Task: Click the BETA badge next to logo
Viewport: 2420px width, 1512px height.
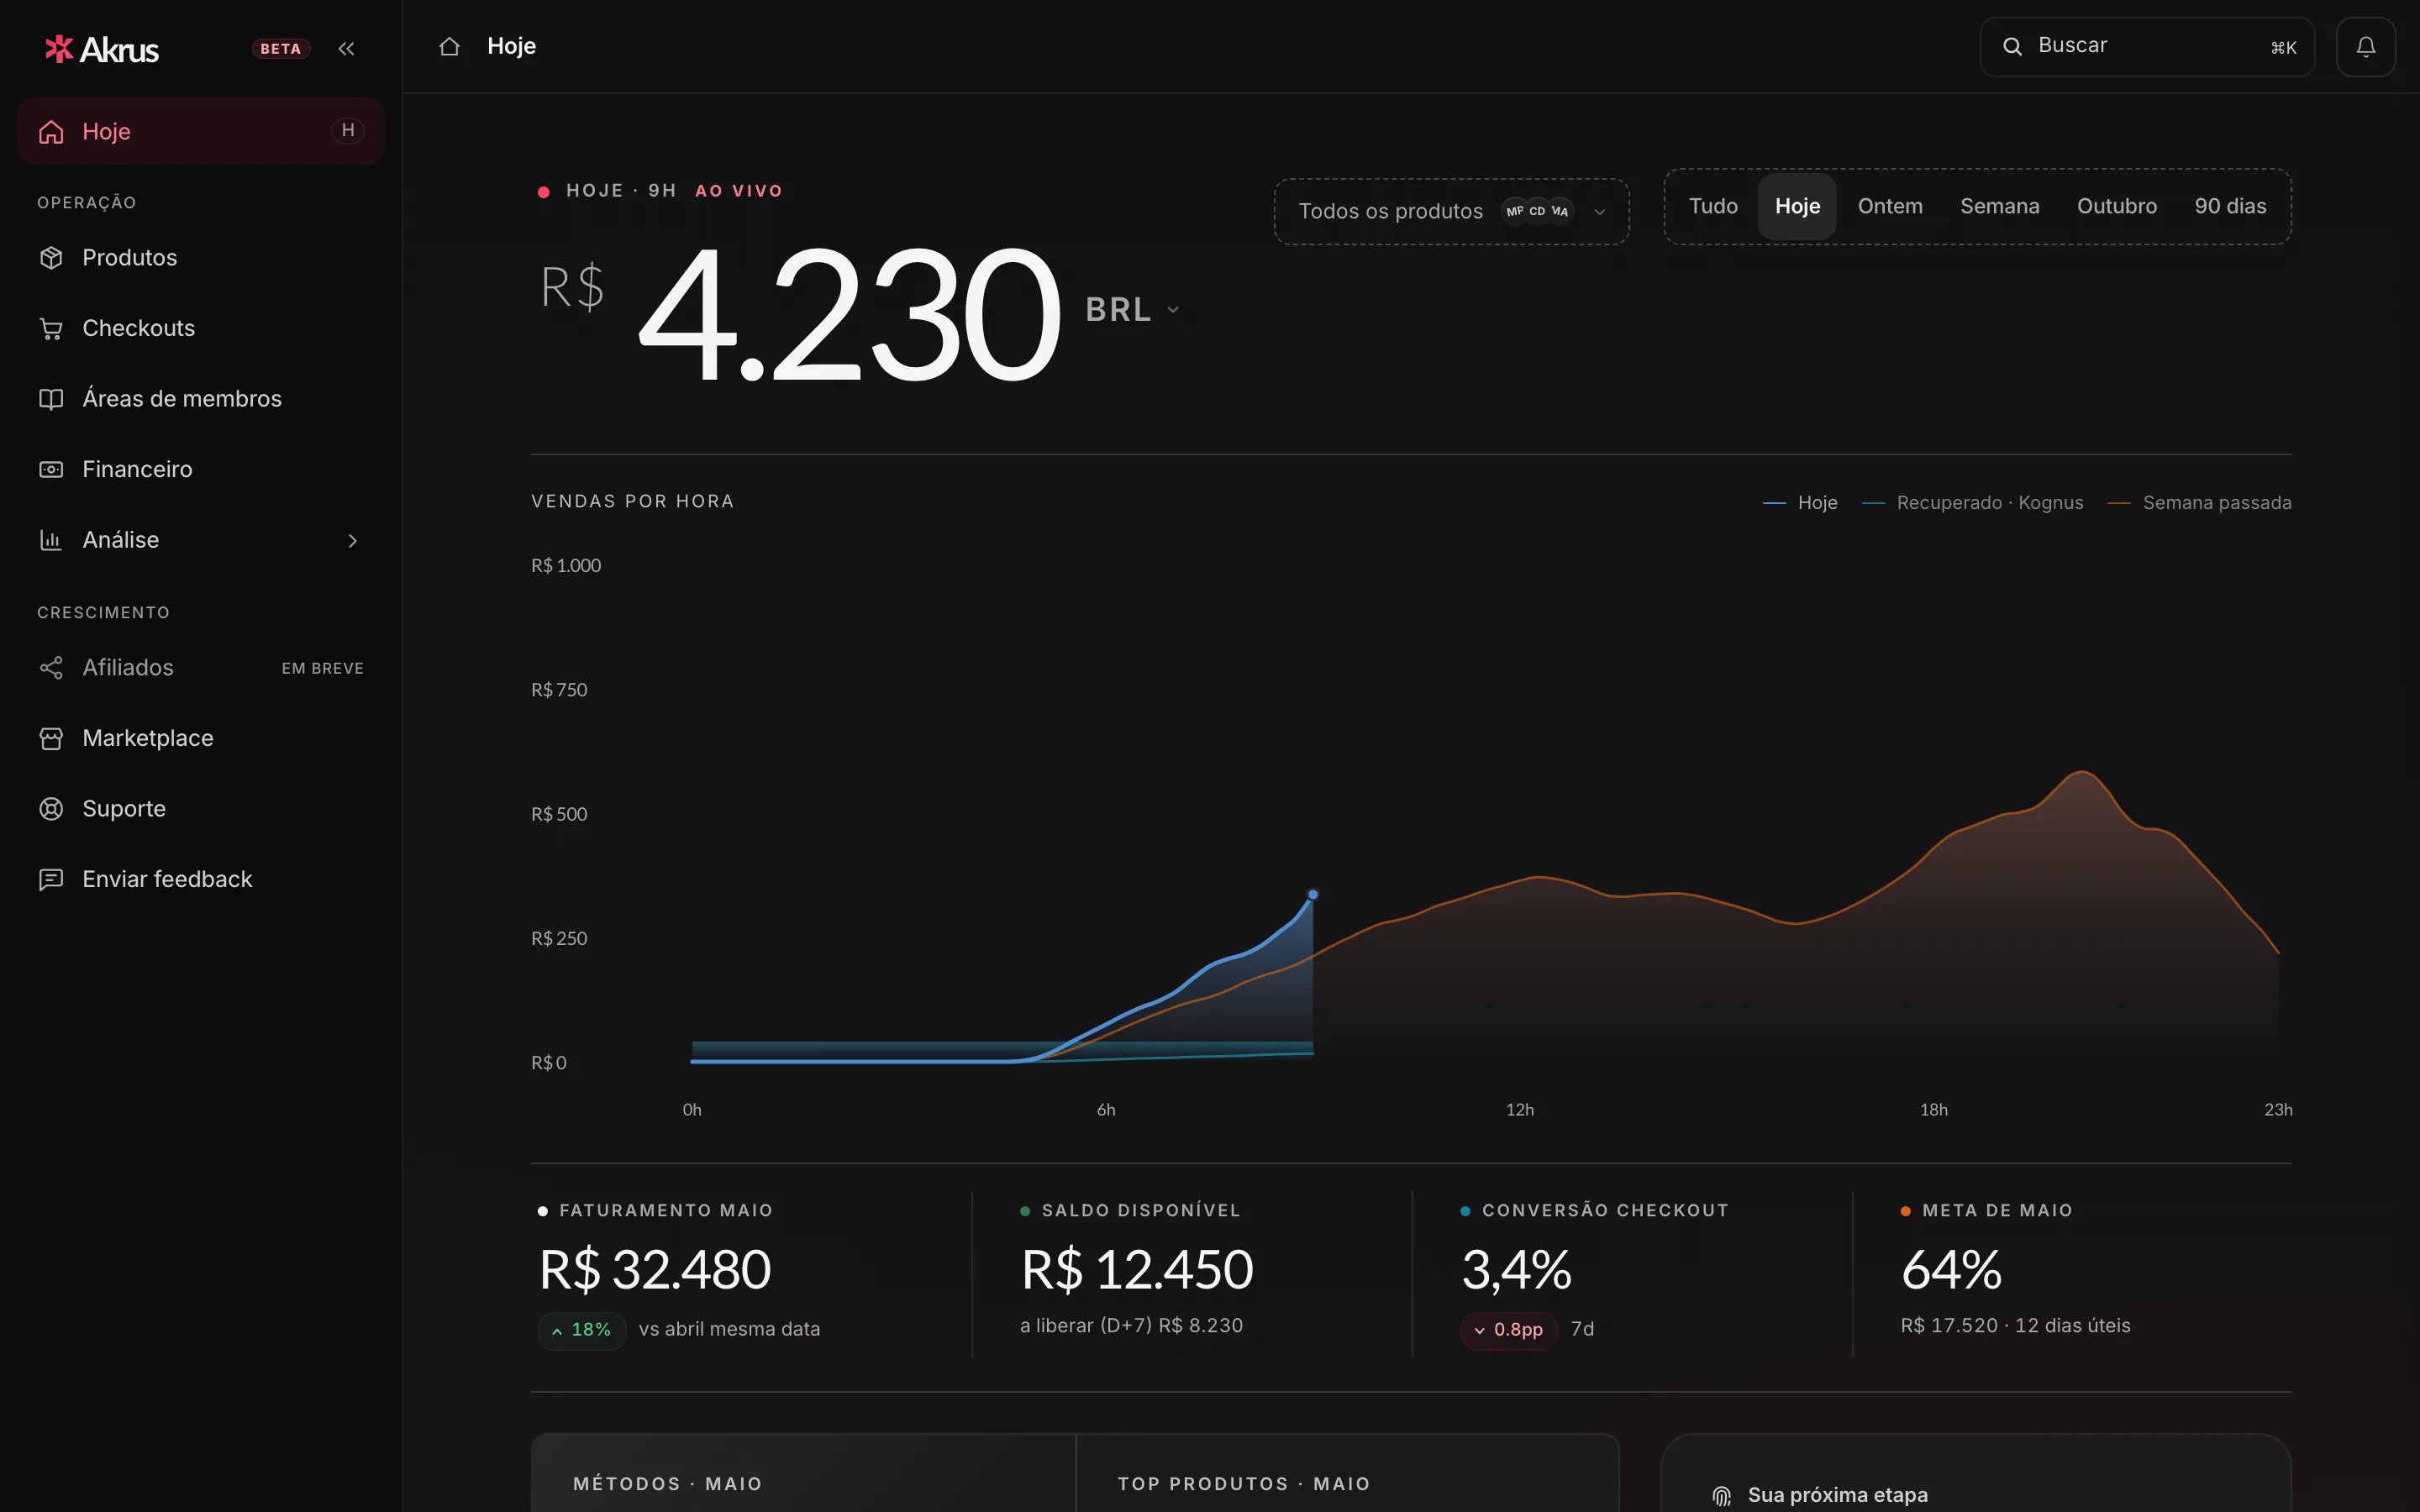Action: tap(281, 48)
